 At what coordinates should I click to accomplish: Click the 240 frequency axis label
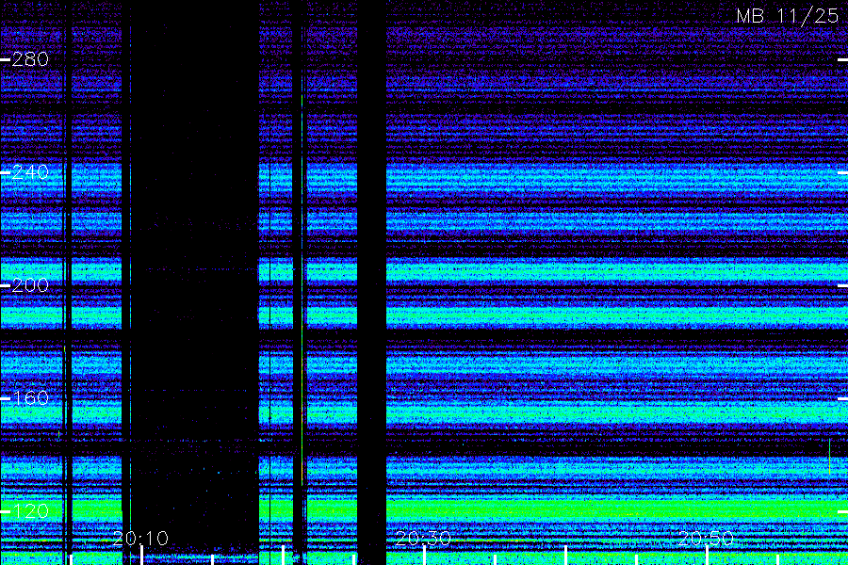click(x=30, y=172)
